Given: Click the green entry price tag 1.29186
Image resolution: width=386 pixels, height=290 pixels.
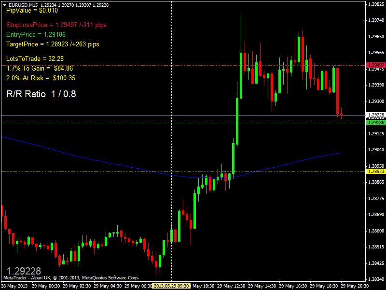Looking at the screenshot, I should (376, 123).
